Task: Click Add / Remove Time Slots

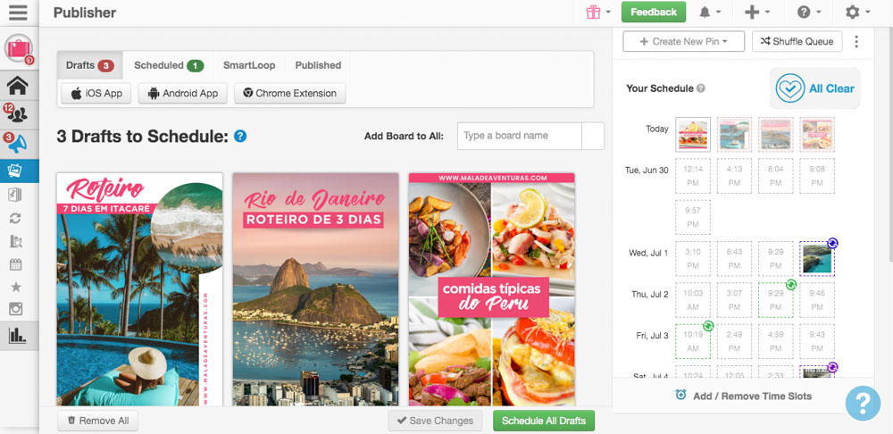Action: [743, 396]
